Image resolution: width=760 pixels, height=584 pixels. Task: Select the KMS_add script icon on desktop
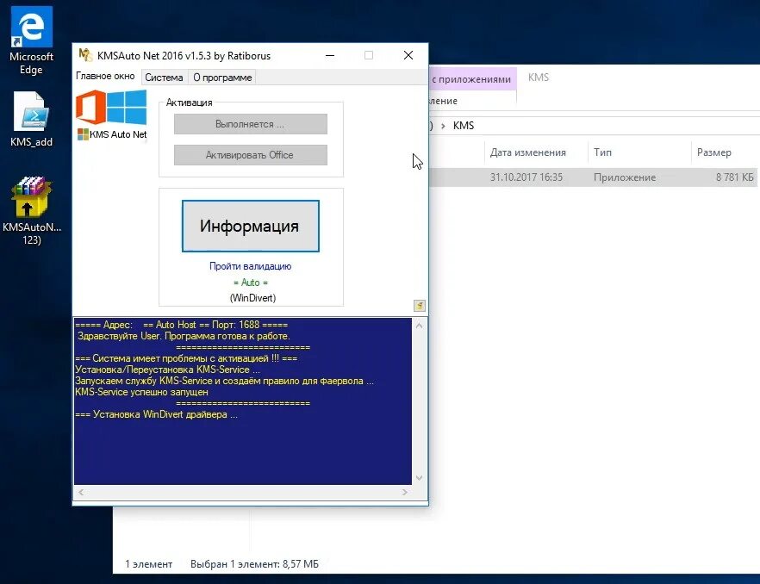[x=31, y=119]
